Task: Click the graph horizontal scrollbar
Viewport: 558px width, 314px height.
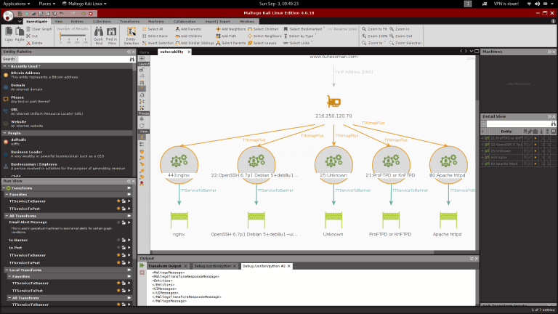Action: pyautogui.click(x=292, y=252)
